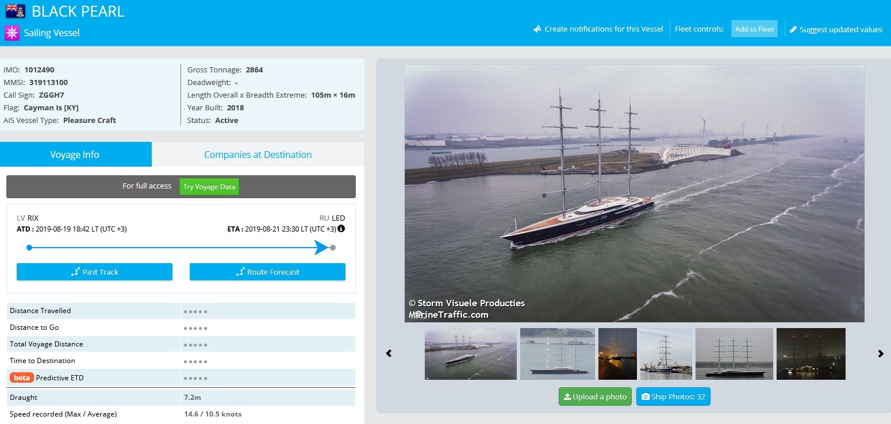Click Distance Travelled hidden value dots

(195, 311)
